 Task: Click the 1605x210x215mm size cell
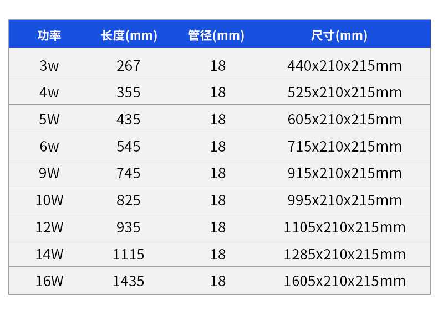[344, 281]
